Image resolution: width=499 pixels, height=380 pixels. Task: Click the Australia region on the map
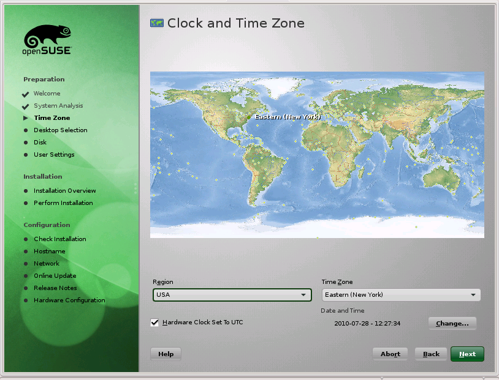(x=442, y=179)
